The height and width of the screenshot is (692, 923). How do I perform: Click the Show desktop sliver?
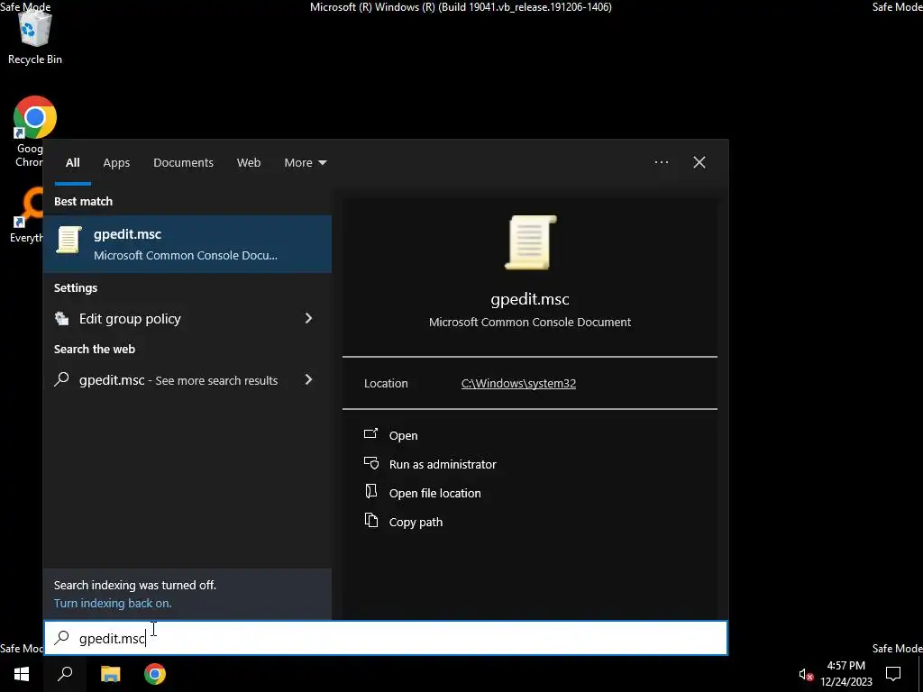[920, 674]
